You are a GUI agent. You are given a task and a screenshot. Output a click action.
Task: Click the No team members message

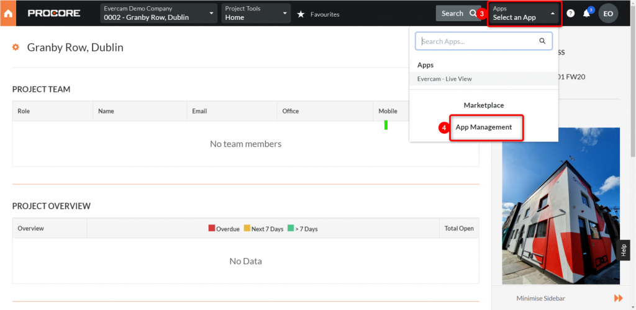[x=245, y=144]
